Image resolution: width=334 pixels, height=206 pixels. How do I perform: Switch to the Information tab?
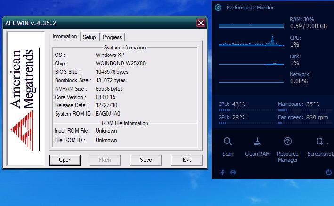tap(65, 36)
